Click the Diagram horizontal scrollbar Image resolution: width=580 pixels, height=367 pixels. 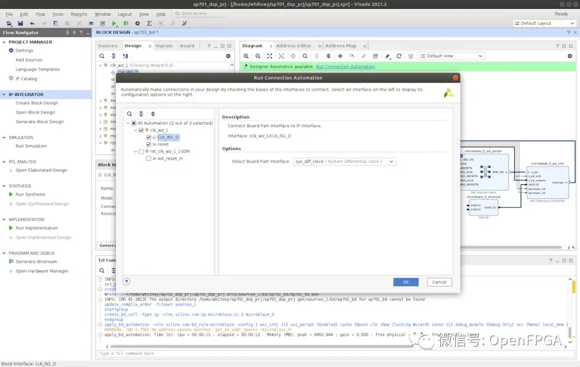point(511,247)
